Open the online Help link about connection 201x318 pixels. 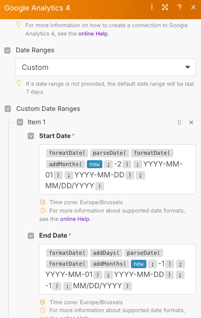click(93, 33)
